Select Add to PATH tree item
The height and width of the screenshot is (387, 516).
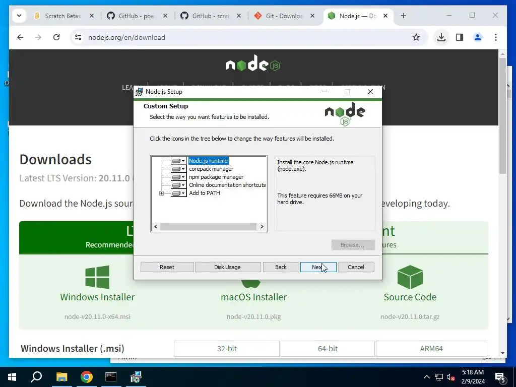pos(205,193)
